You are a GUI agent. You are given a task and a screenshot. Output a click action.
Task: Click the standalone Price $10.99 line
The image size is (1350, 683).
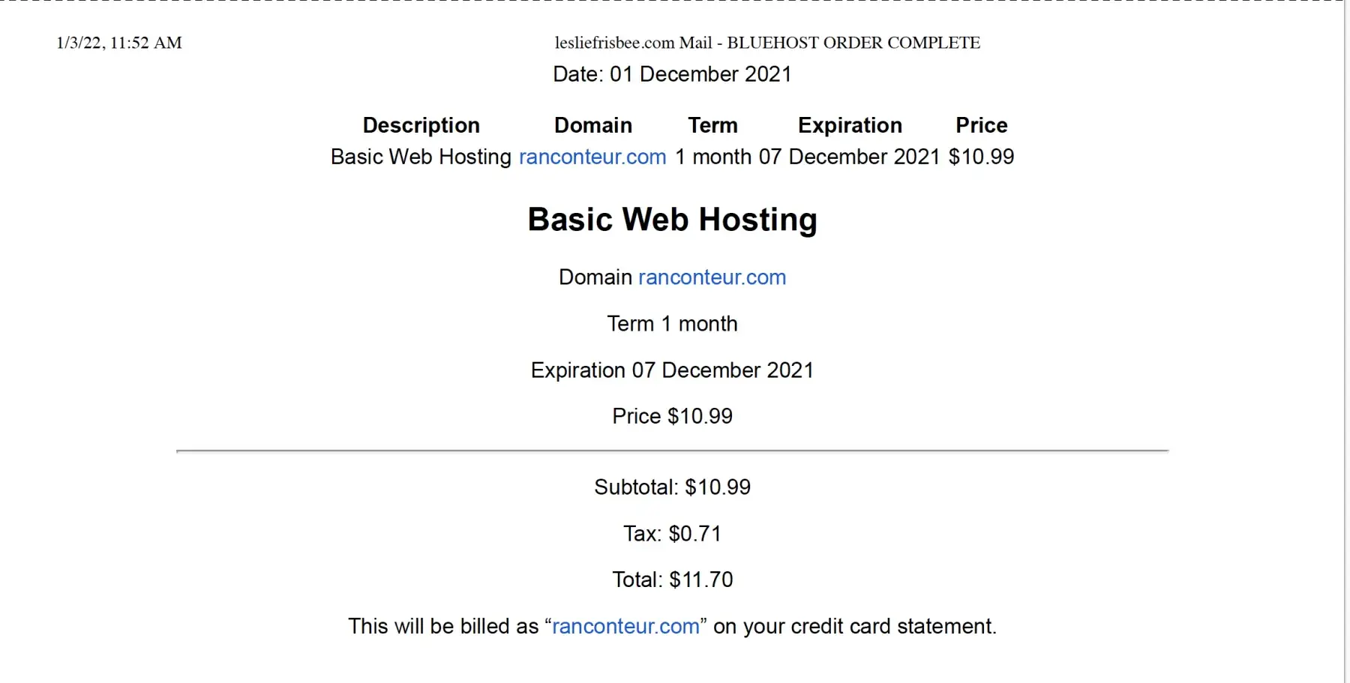pos(672,416)
